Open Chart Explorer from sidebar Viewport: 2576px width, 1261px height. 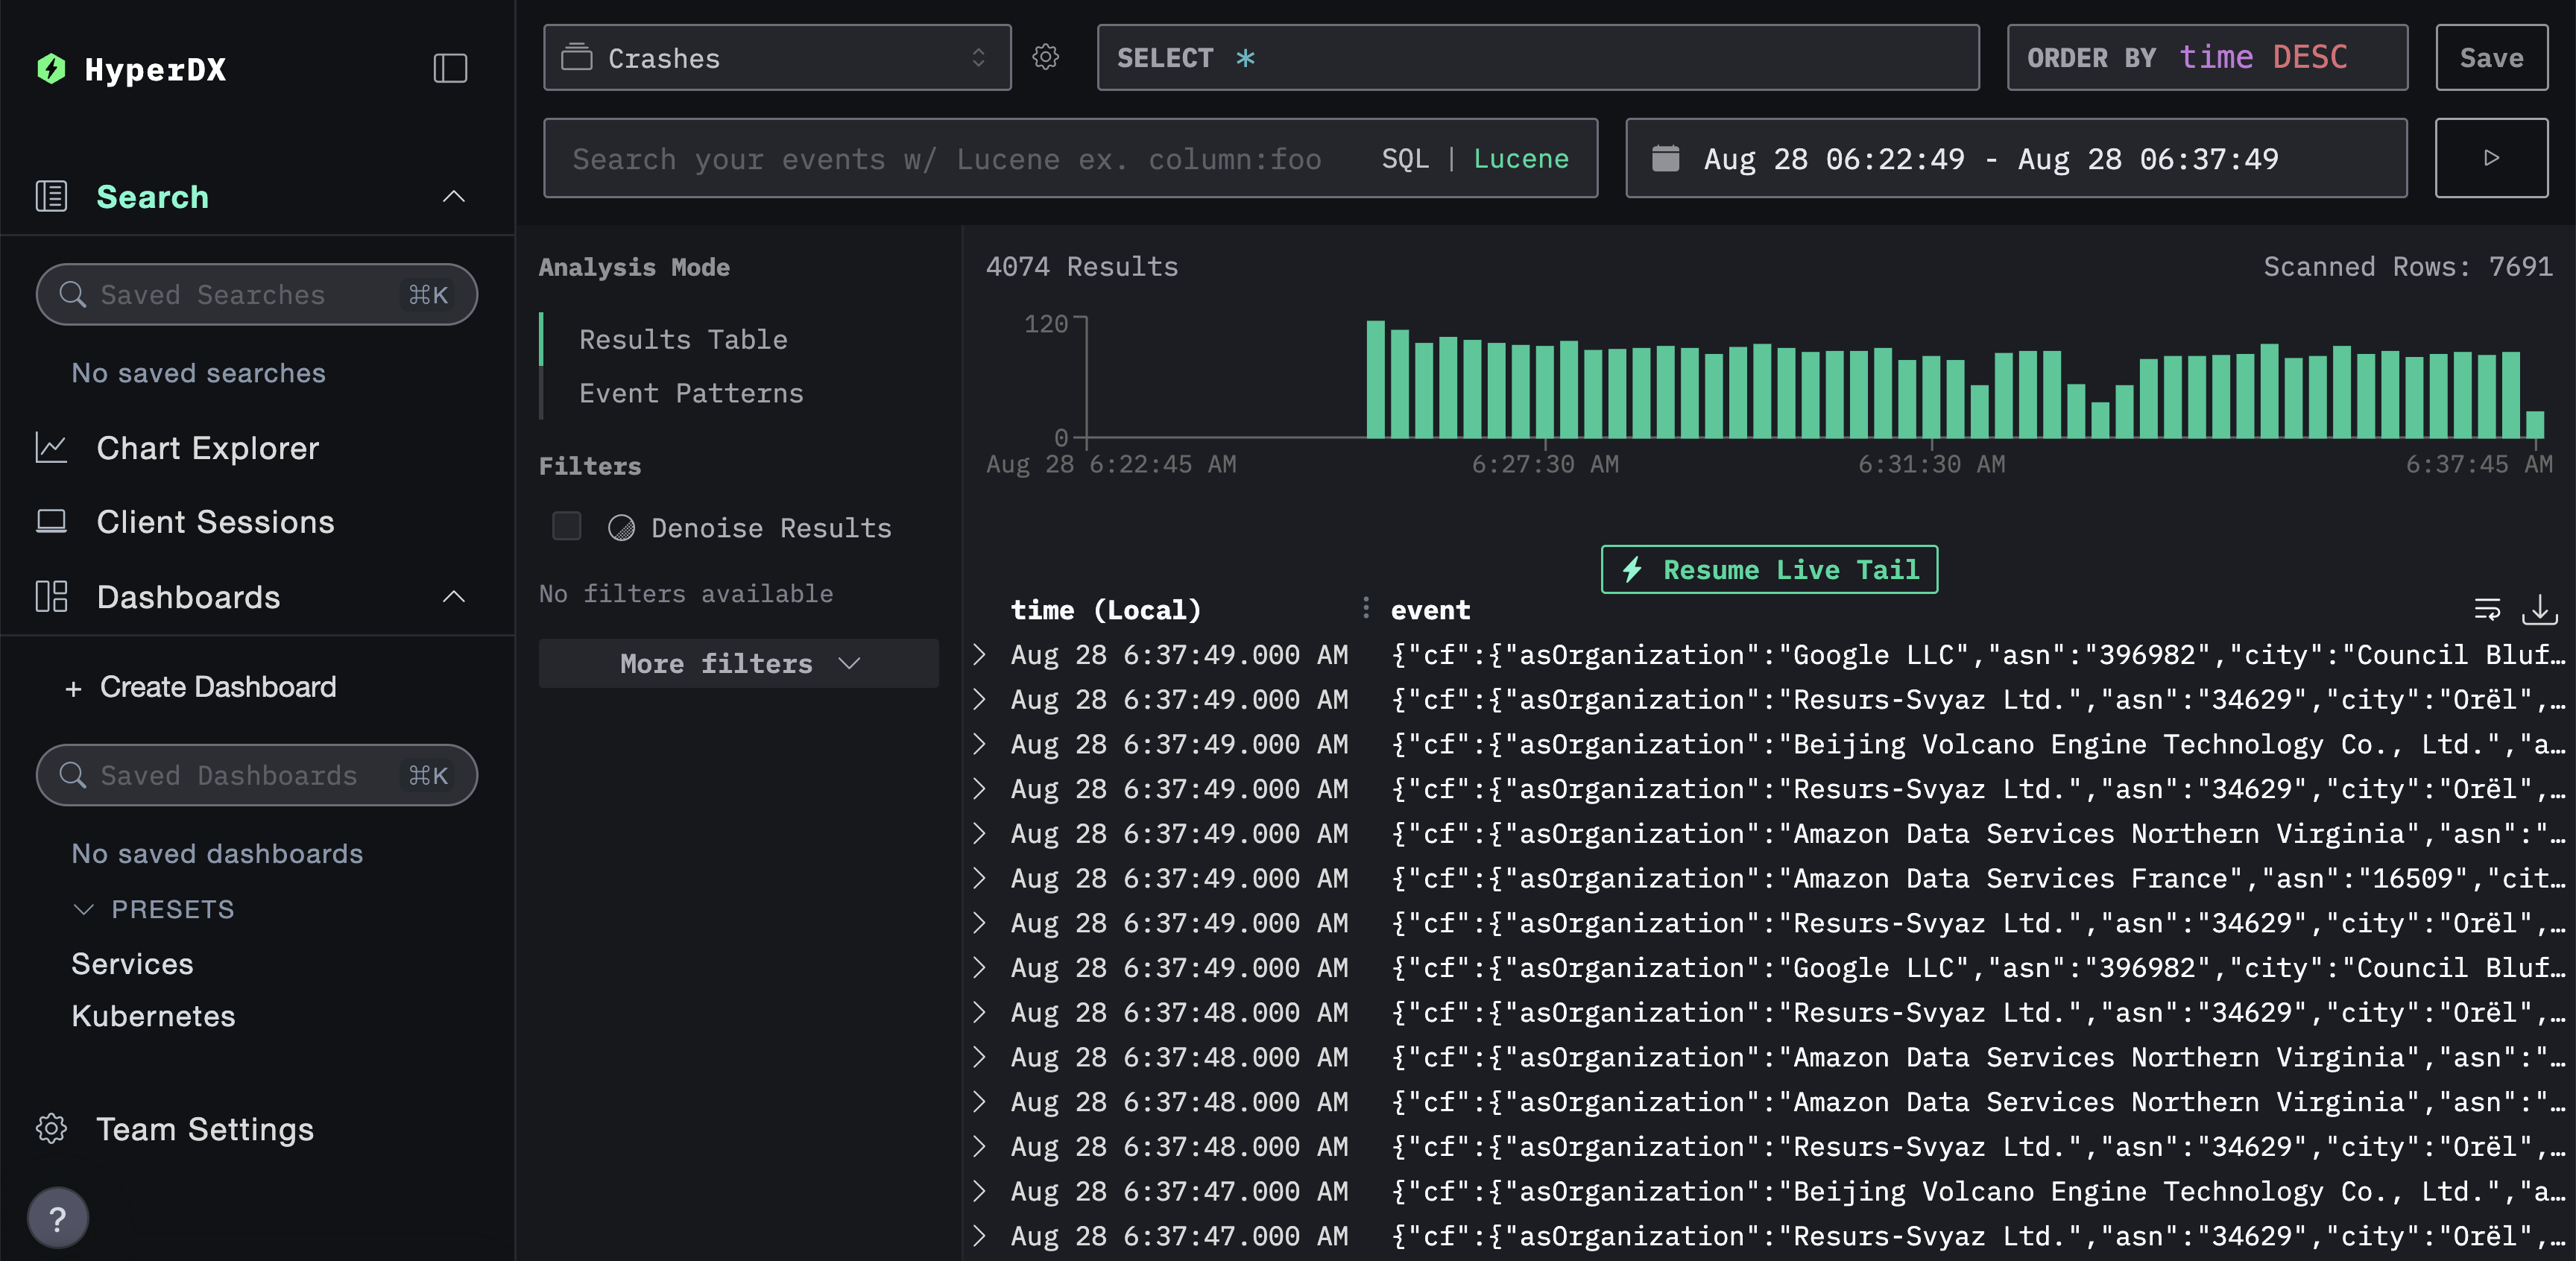(x=207, y=448)
